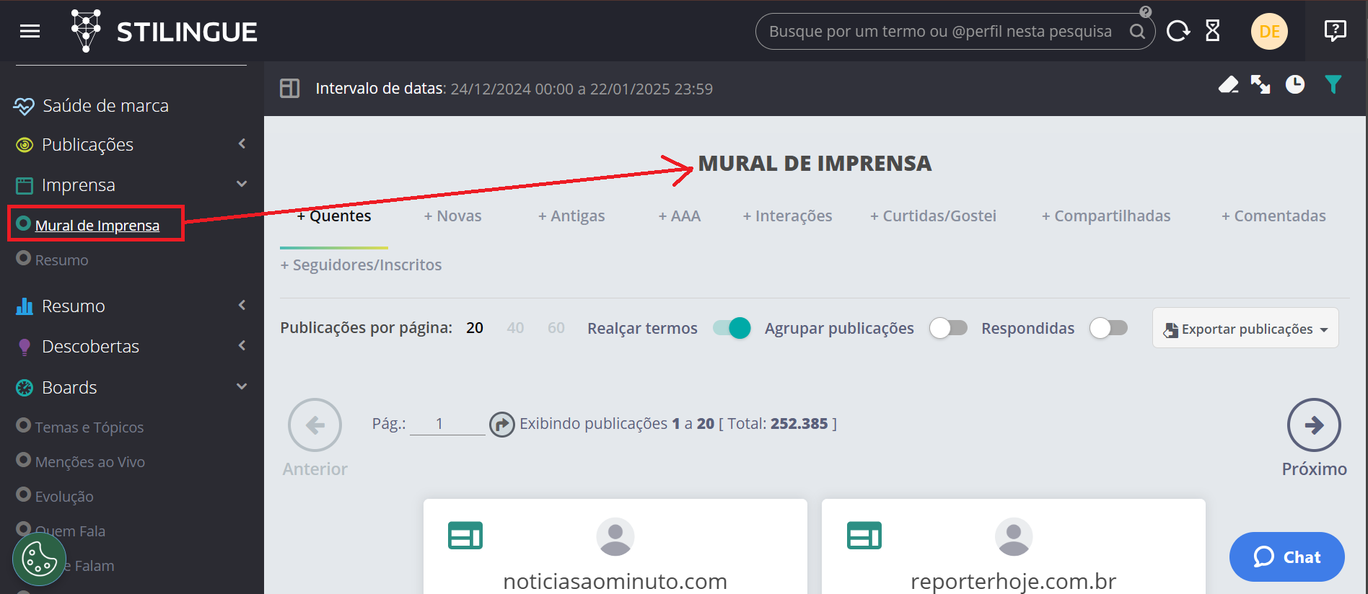Click the page number input field
The height and width of the screenshot is (594, 1368).
point(447,424)
